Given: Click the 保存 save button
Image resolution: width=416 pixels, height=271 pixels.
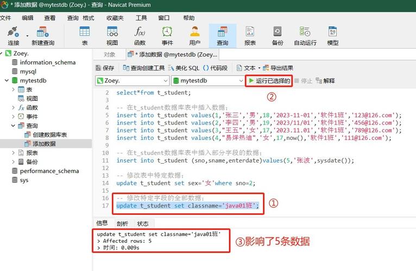Looking at the screenshot, I should click(x=104, y=68).
